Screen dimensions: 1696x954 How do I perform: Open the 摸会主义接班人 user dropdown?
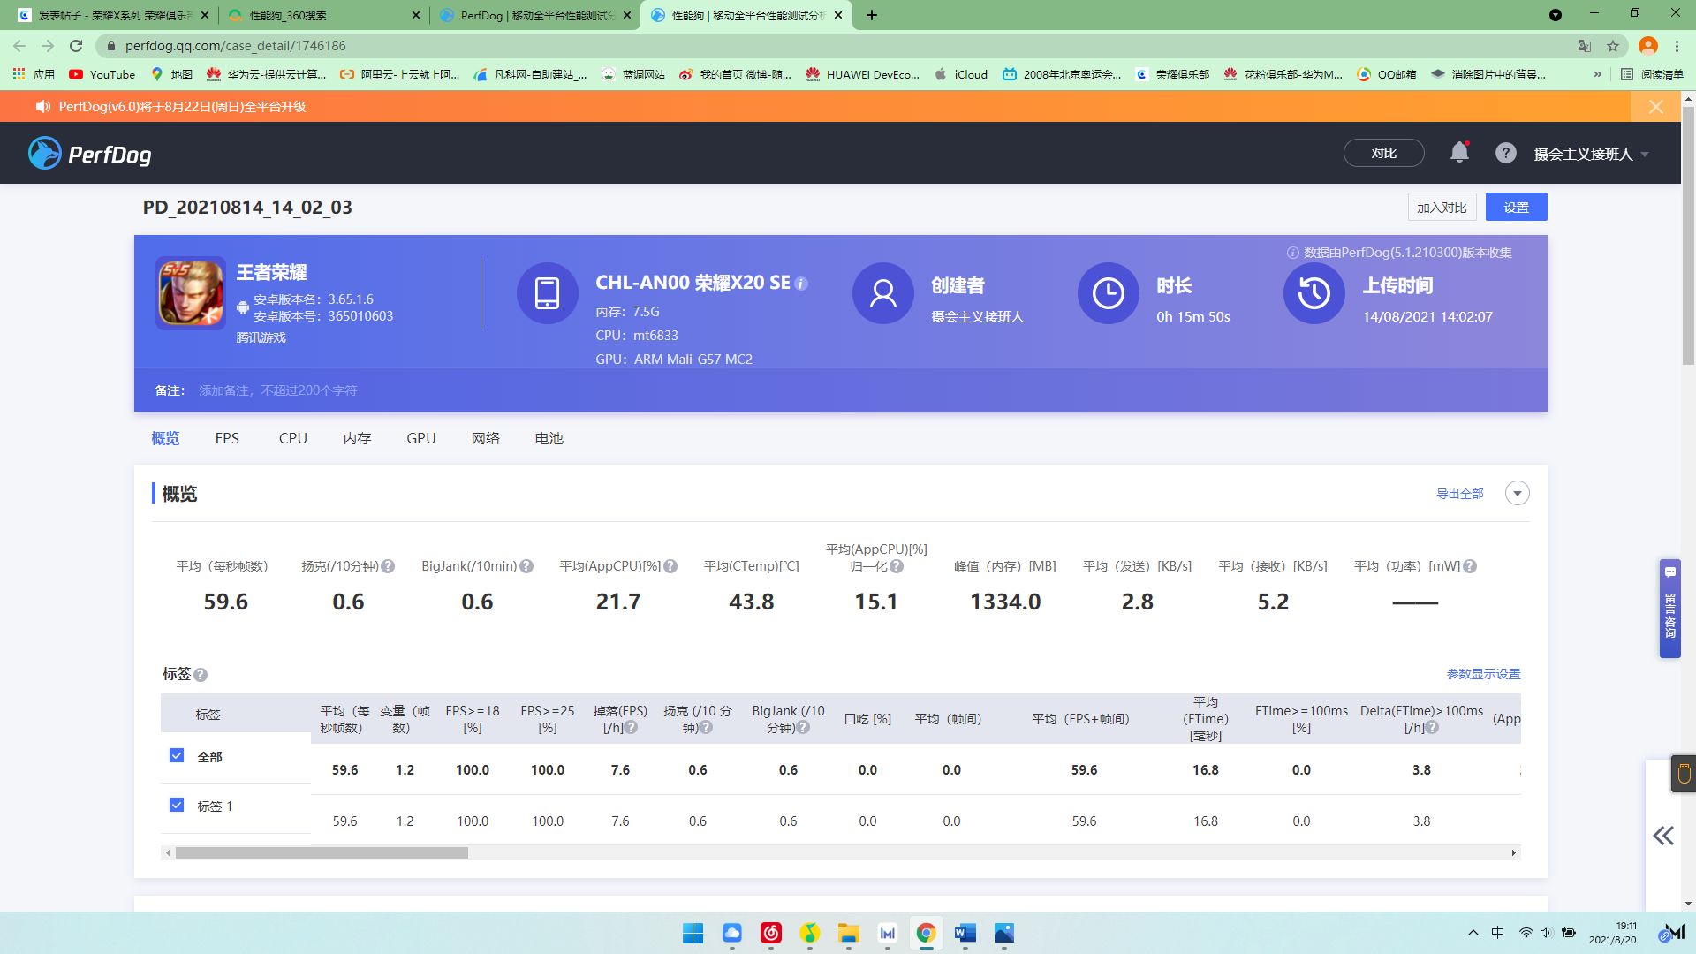(1591, 154)
